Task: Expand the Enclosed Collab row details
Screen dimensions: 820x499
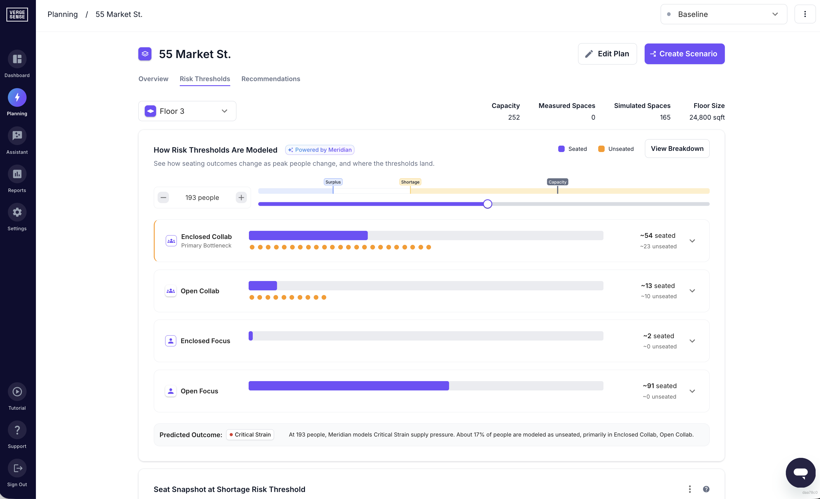Action: pyautogui.click(x=692, y=241)
